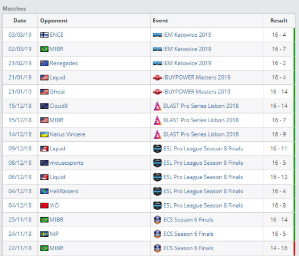Click the date 03/03/19
This screenshot has width=299, height=256.
20,35
